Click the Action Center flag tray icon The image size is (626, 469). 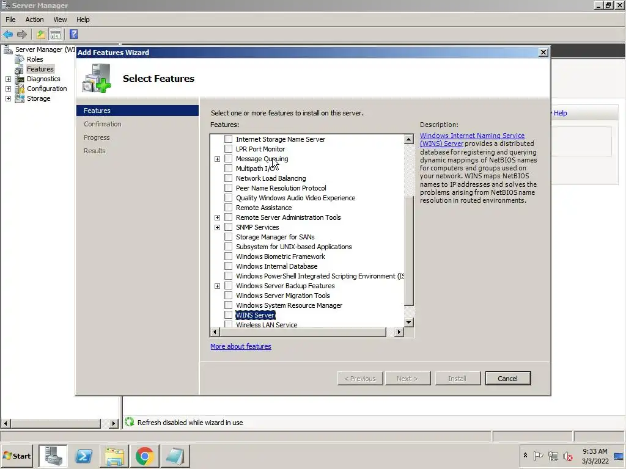(538, 456)
